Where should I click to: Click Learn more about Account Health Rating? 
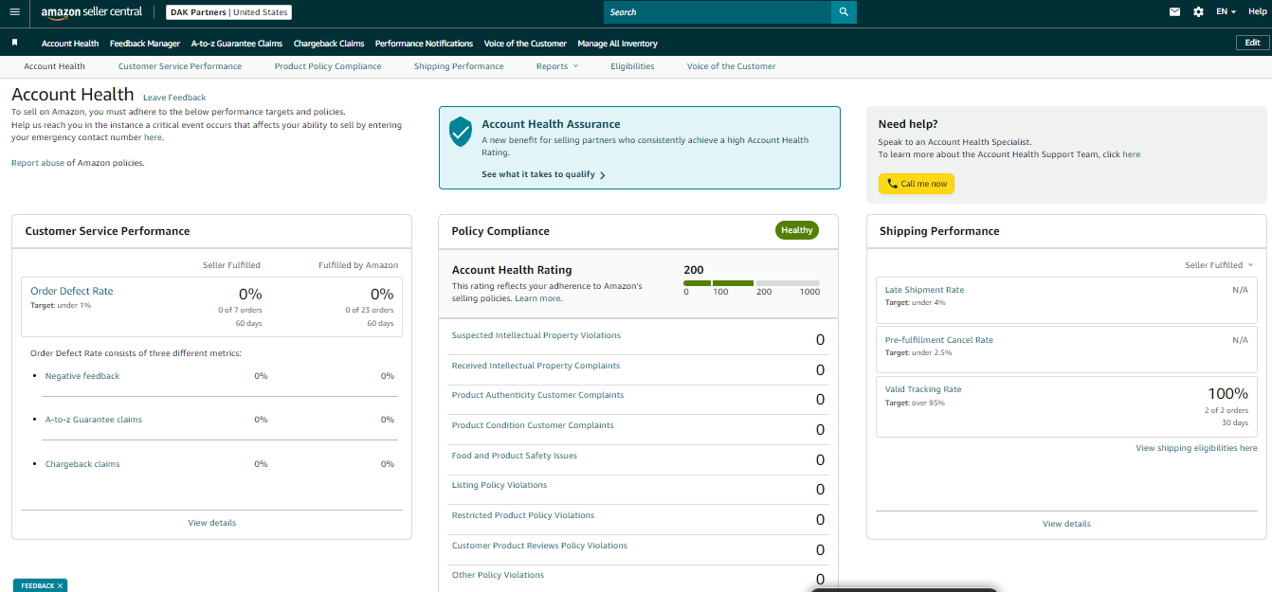(x=538, y=298)
